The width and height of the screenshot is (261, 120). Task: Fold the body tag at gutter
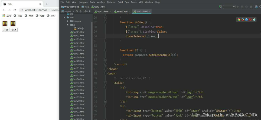[x=105, y=73]
